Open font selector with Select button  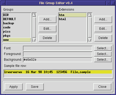[x=103, y=48]
